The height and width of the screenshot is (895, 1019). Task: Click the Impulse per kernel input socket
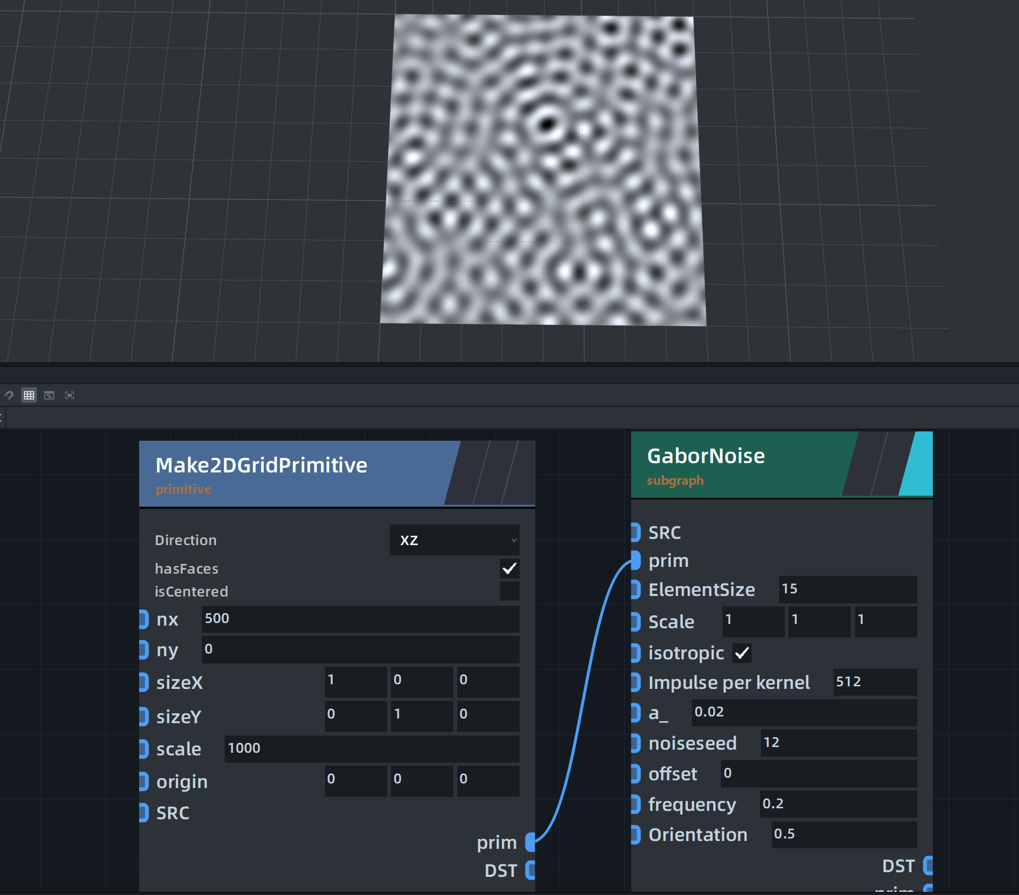click(636, 682)
